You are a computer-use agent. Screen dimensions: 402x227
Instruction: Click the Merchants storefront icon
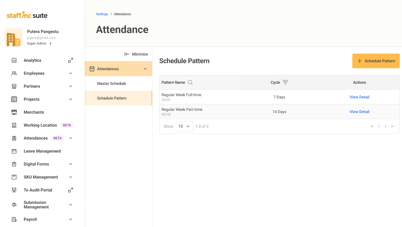coord(14,112)
